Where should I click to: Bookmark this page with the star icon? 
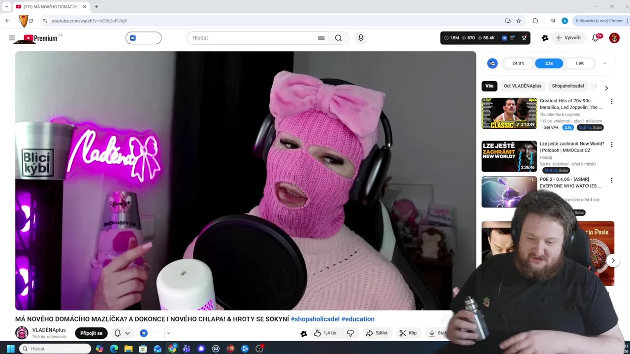[518, 21]
